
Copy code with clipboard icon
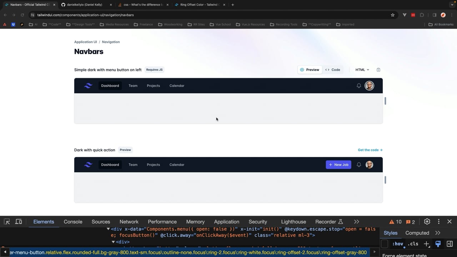378,70
